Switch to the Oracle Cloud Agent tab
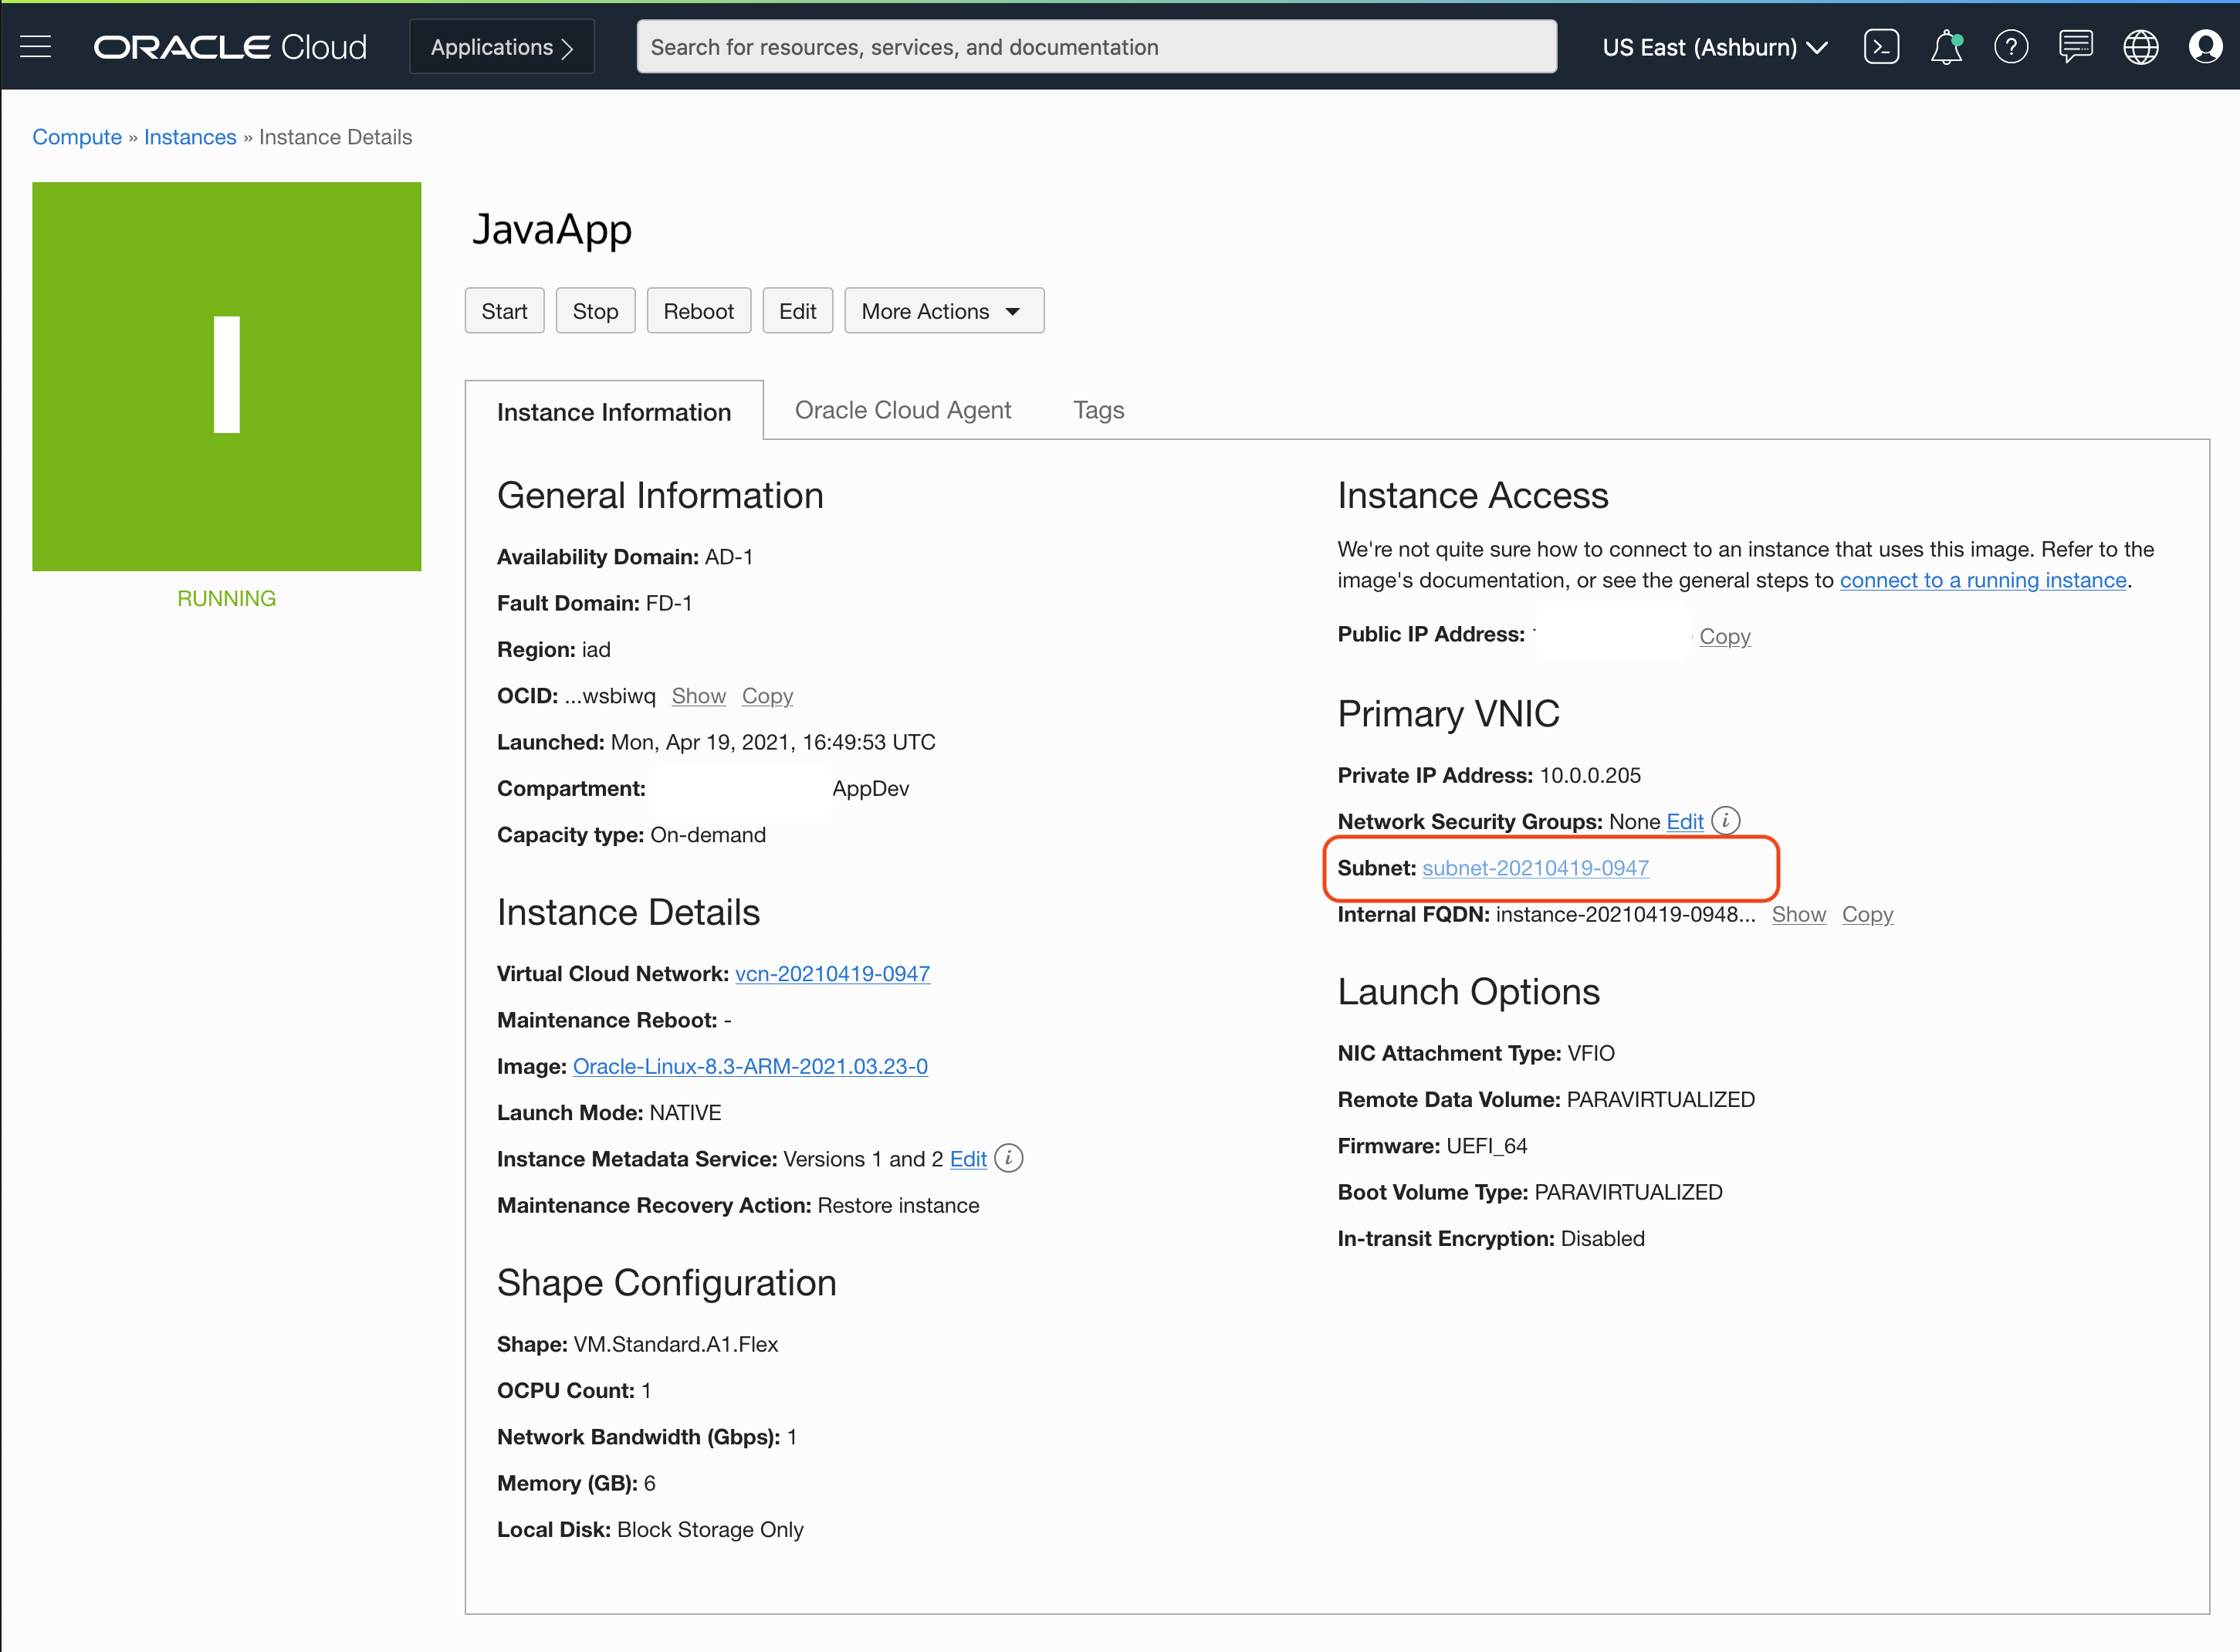The image size is (2240, 1652). tap(902, 410)
